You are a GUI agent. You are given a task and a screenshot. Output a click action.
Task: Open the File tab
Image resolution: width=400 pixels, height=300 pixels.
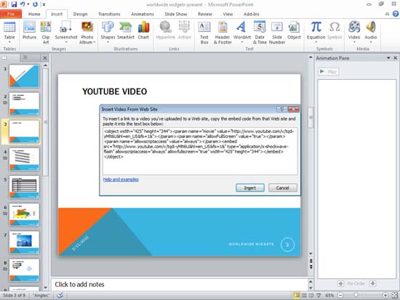pyautogui.click(x=11, y=14)
